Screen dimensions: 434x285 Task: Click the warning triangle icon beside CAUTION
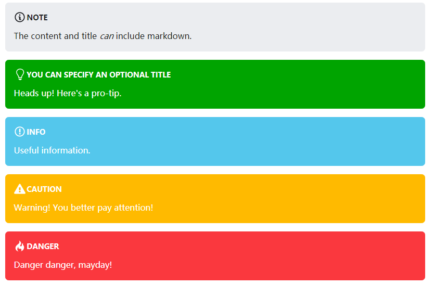click(x=19, y=189)
